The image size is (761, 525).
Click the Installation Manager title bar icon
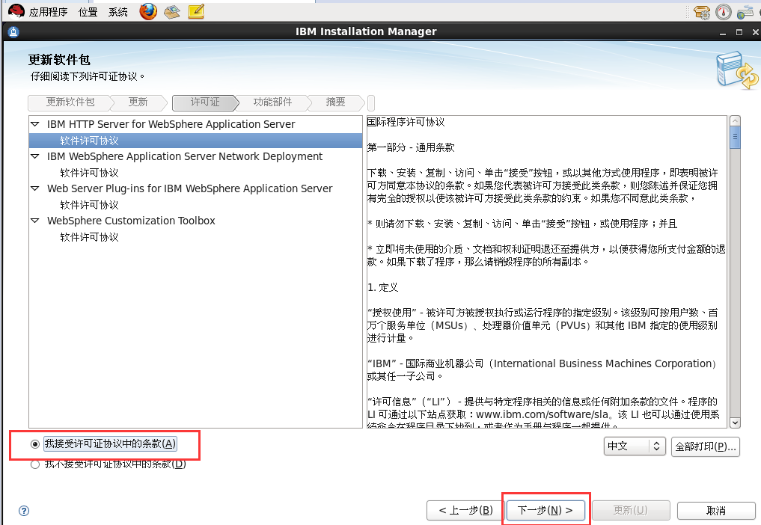click(13, 32)
